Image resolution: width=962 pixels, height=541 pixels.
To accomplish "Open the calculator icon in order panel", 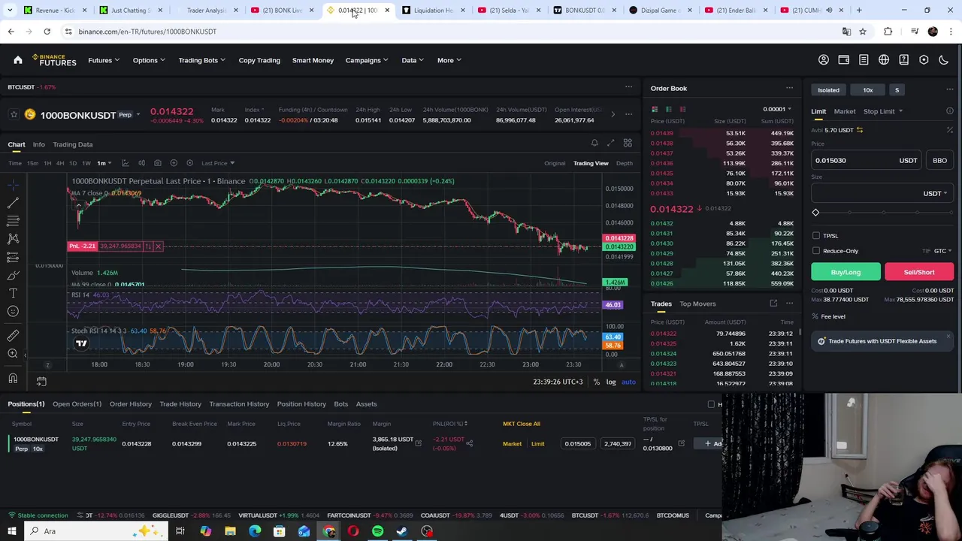I will point(950,130).
